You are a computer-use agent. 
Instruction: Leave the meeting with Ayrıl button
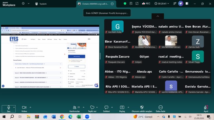pos(206,109)
